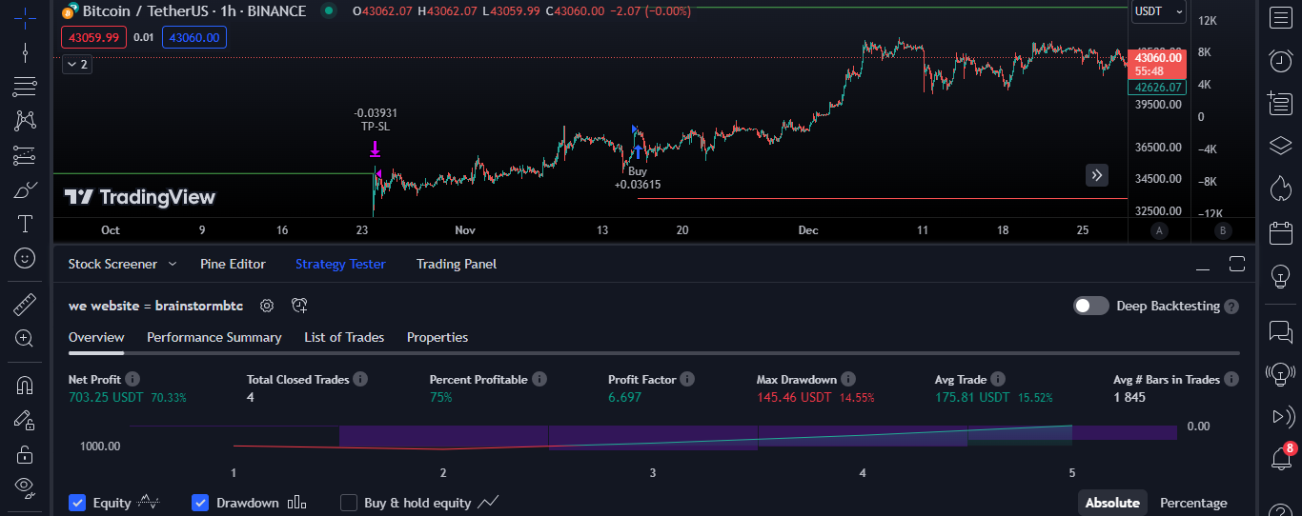Viewport: 1302px width, 516px height.
Task: Open Deep Backtesting help icon
Action: coord(1231,307)
